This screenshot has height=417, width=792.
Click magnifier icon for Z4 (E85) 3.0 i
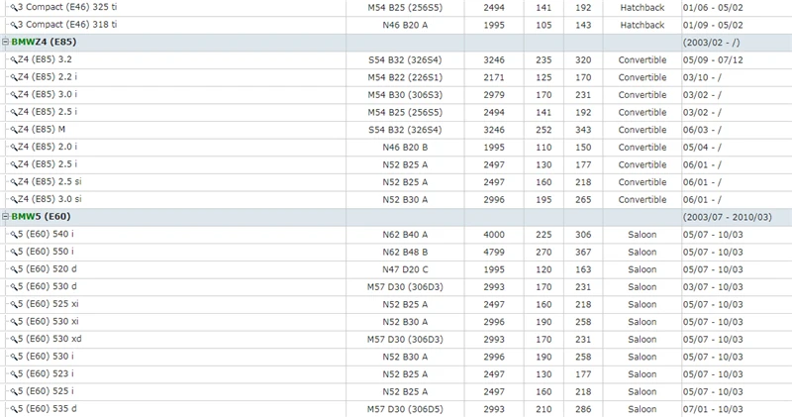pos(14,95)
